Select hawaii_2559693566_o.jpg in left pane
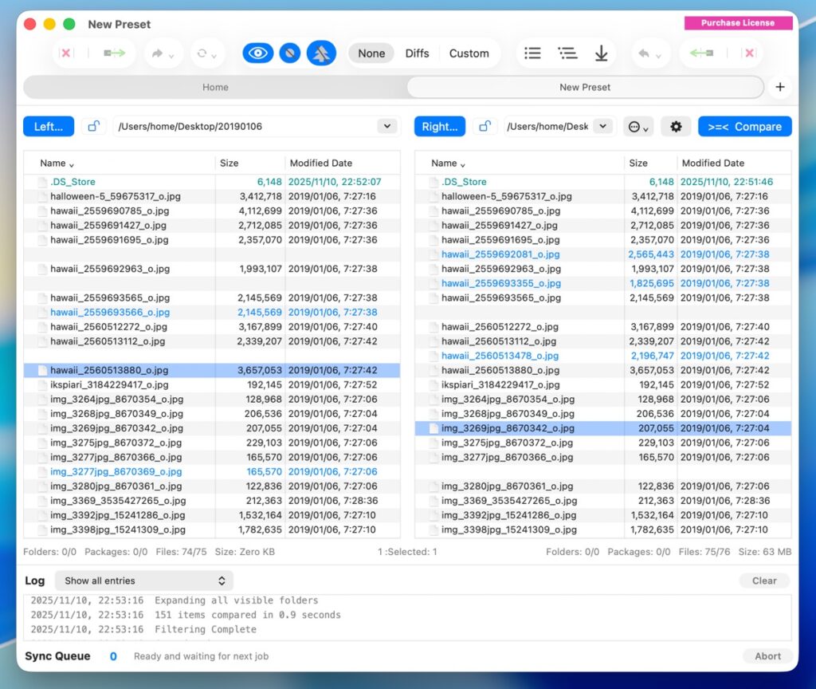The image size is (816, 689). (x=110, y=313)
